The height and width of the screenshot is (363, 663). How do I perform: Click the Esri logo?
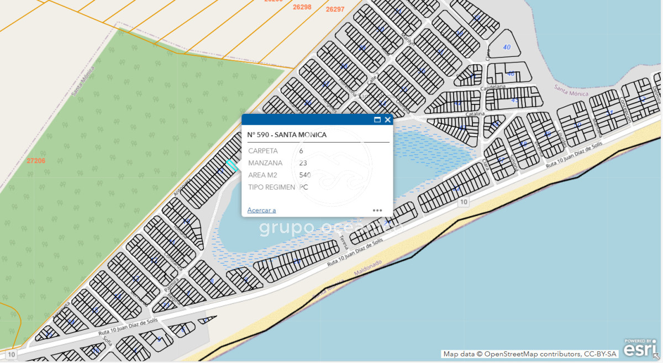pyautogui.click(x=640, y=348)
